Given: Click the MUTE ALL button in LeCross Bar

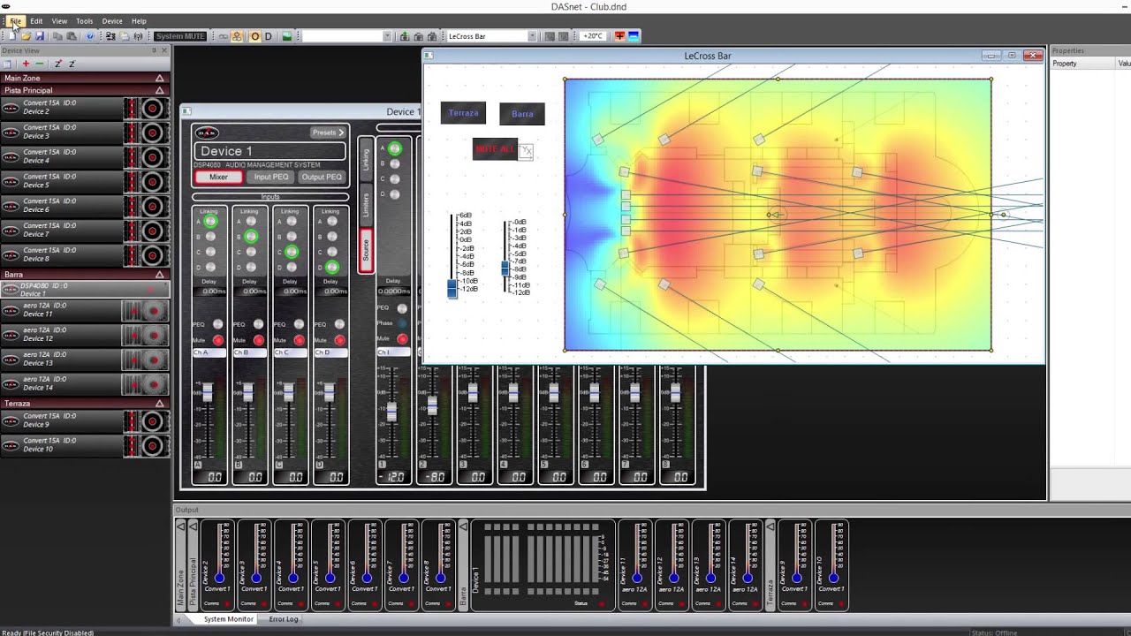Looking at the screenshot, I should coord(495,149).
